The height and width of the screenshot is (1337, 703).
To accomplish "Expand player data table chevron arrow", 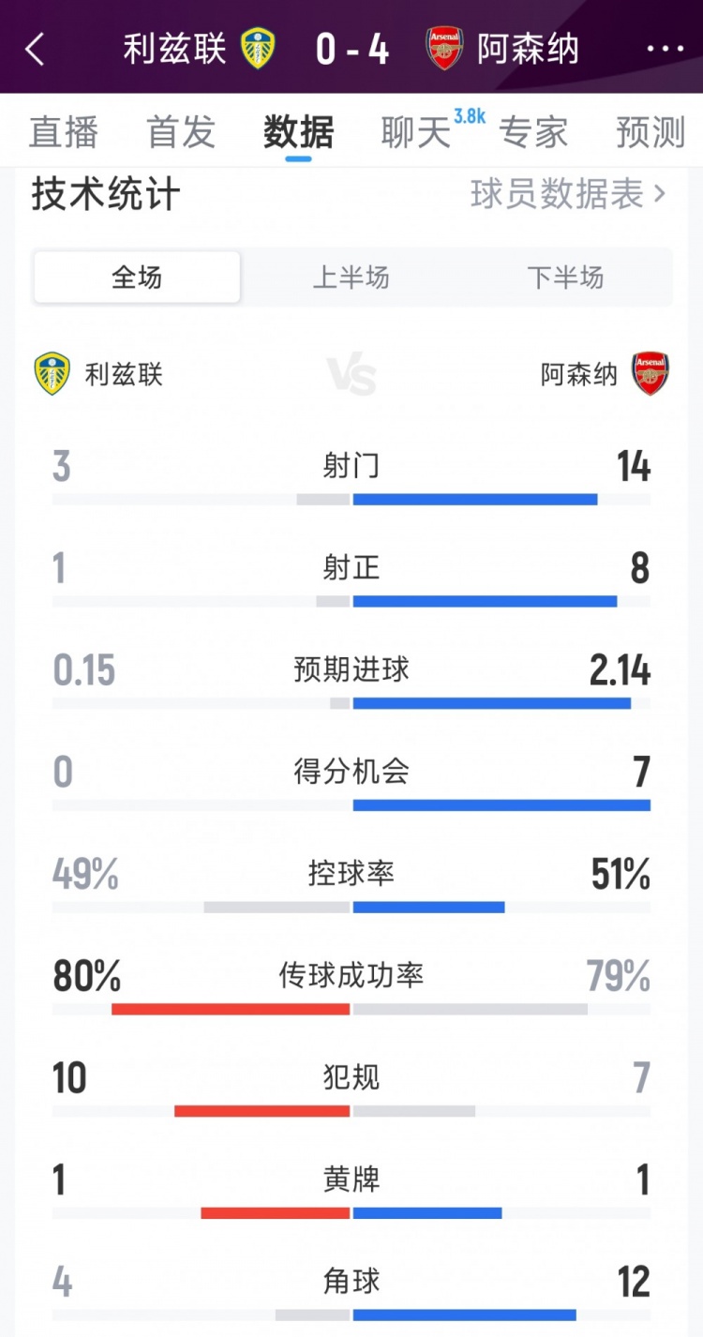I will (660, 194).
